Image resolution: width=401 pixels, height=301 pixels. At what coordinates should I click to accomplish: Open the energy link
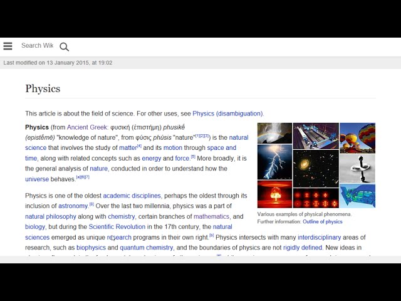tap(152, 159)
